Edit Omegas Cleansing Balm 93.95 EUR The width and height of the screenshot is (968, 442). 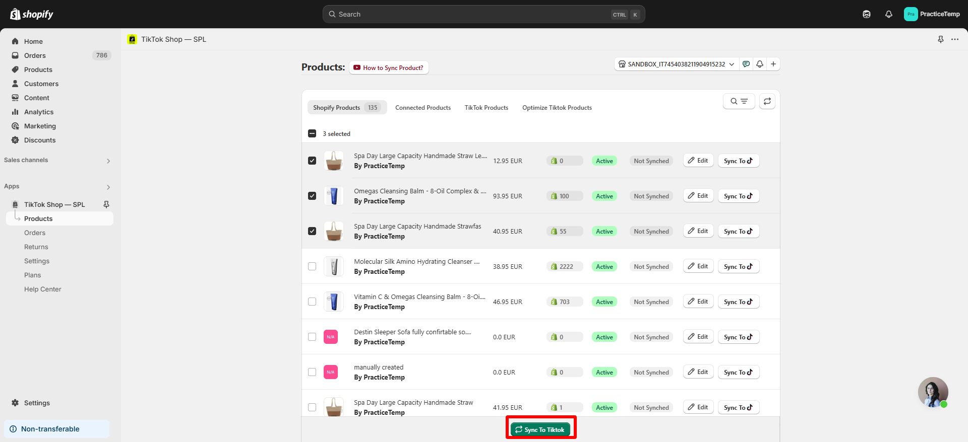click(x=698, y=196)
